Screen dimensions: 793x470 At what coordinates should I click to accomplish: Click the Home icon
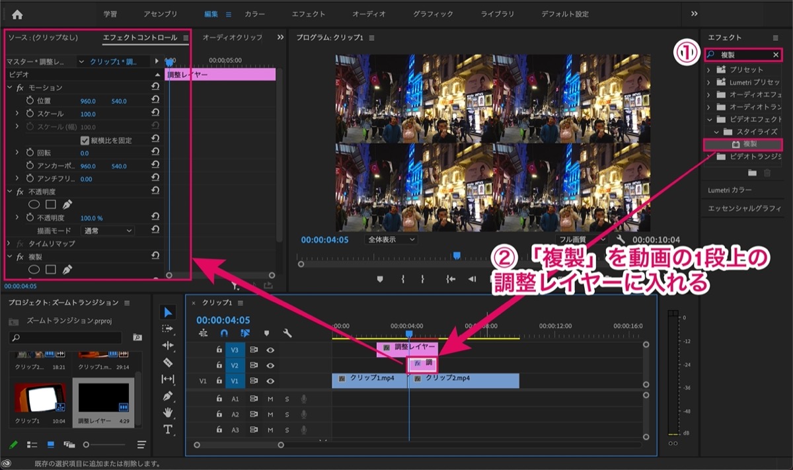[x=17, y=14]
